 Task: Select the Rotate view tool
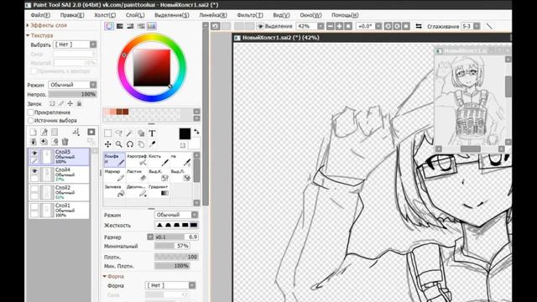pos(130,144)
